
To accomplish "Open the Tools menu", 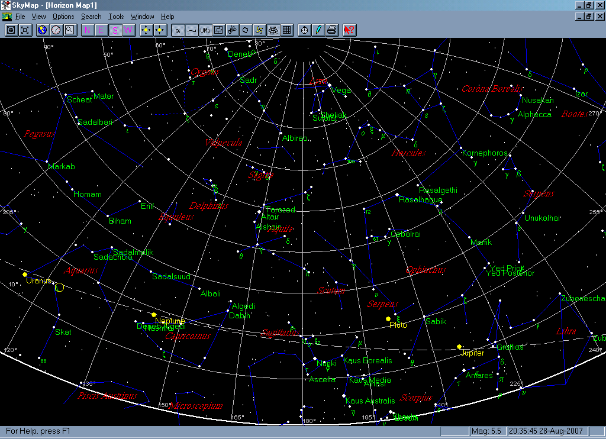I will [x=116, y=17].
